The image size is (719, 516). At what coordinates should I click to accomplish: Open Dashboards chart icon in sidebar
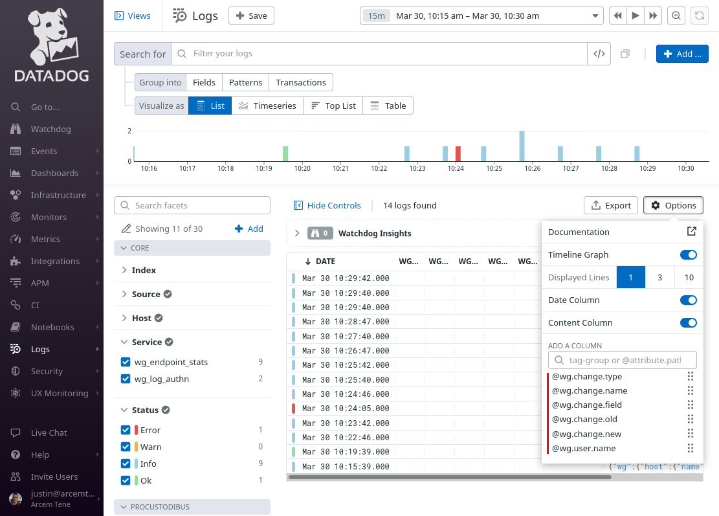[16, 173]
